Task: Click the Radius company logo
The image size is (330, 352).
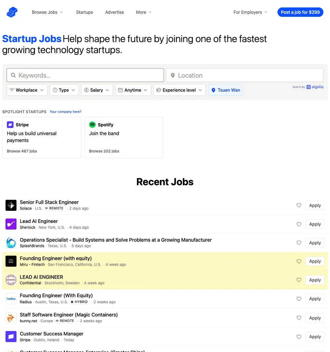Action: pos(11,299)
